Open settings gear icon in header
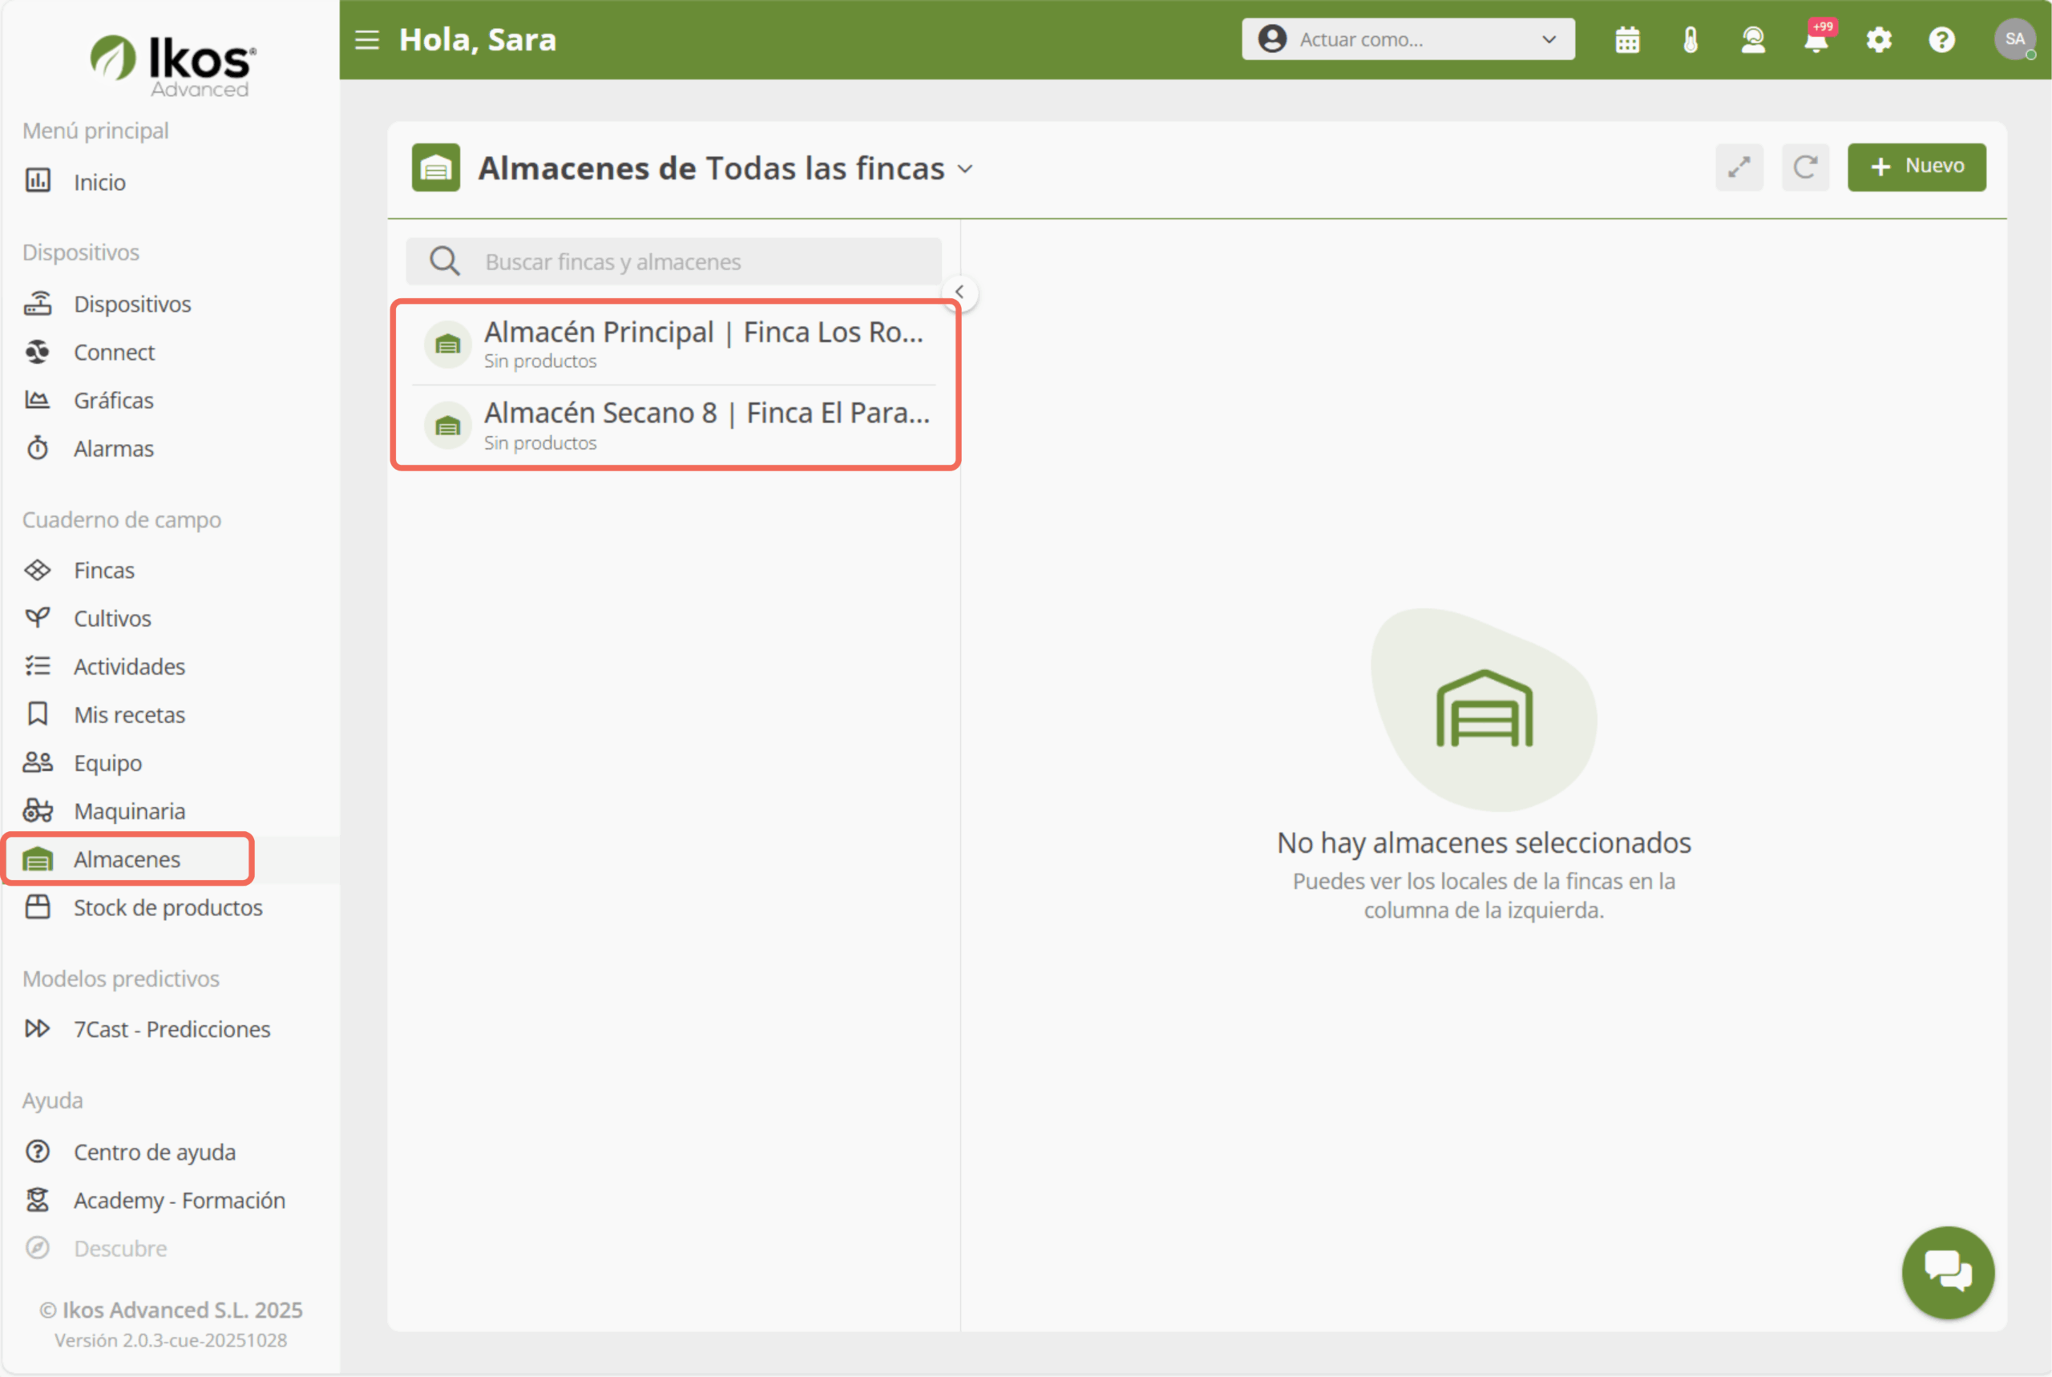 click(1878, 40)
